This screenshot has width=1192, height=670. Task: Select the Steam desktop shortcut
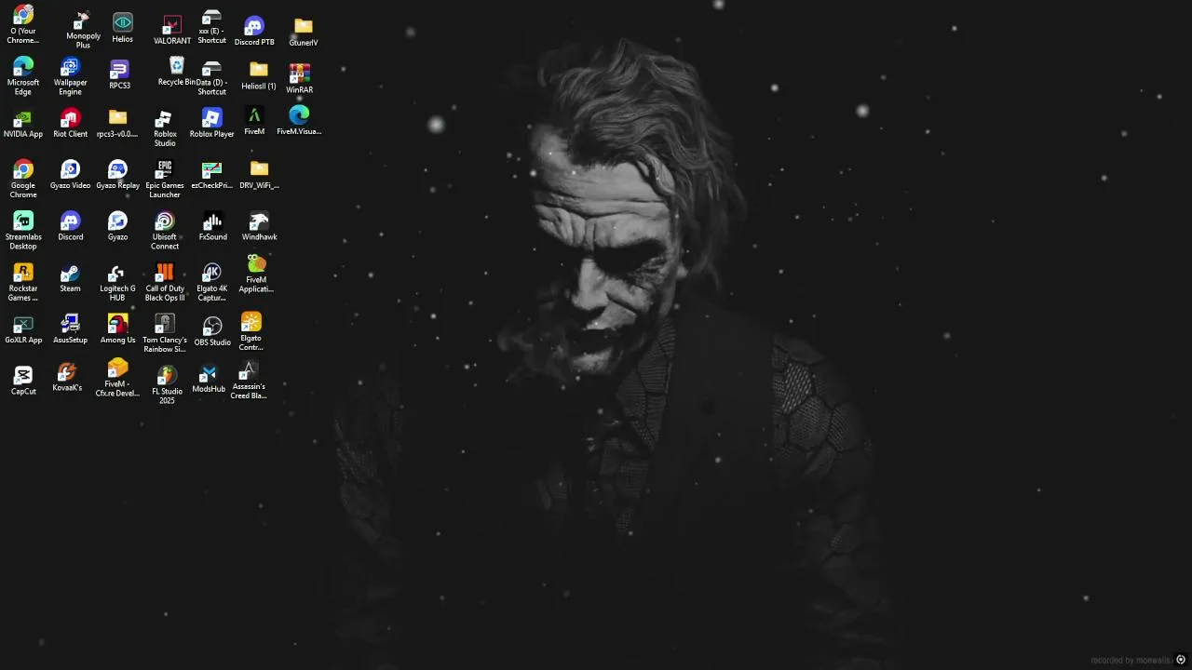70,277
